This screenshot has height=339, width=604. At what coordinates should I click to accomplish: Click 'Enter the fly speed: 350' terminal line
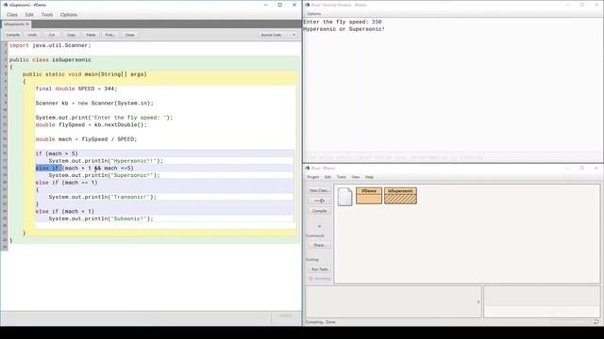[343, 22]
